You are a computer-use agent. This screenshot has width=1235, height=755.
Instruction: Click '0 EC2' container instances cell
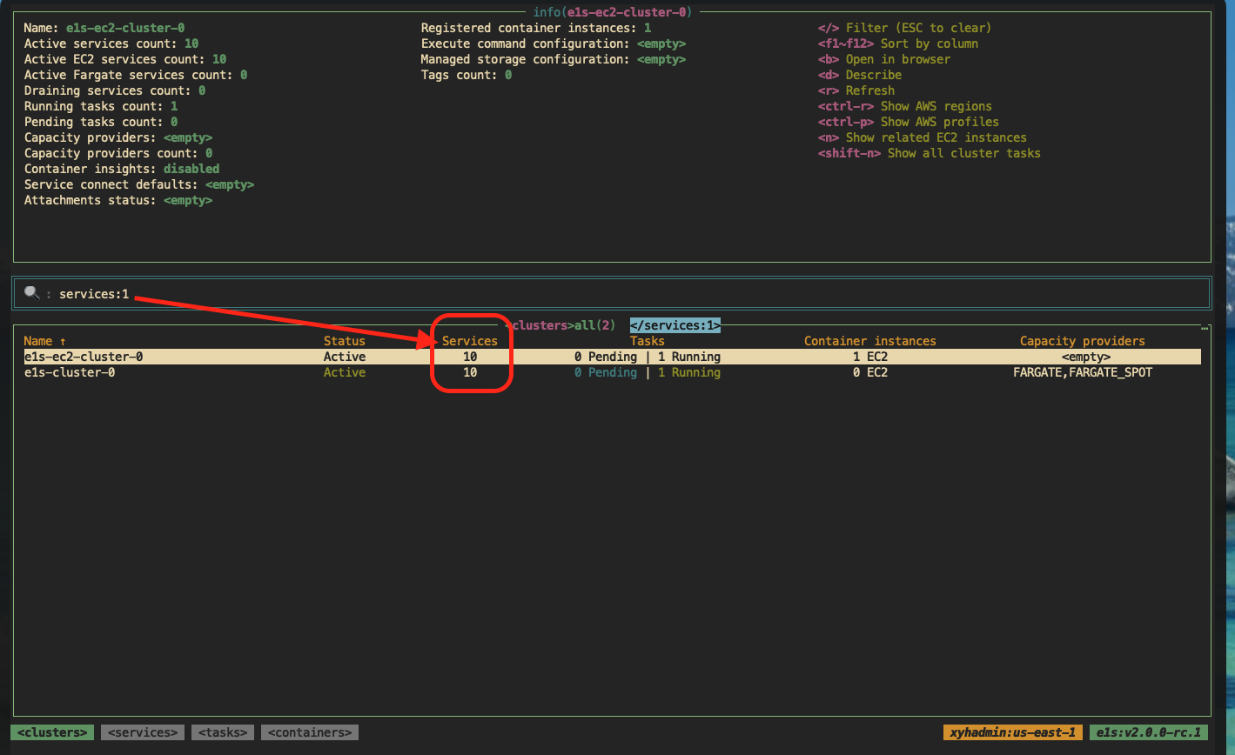coord(870,372)
